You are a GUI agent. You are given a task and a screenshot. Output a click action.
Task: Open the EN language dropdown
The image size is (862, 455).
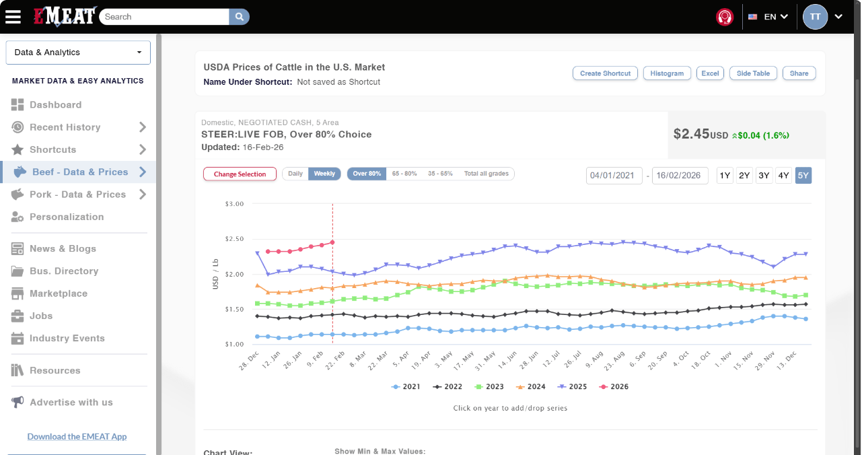(768, 17)
